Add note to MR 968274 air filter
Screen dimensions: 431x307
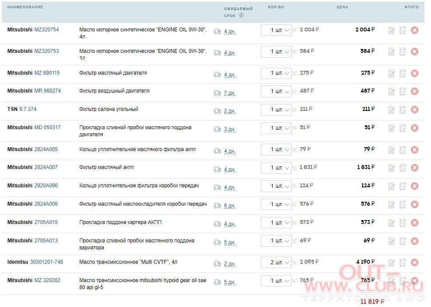coord(403,91)
